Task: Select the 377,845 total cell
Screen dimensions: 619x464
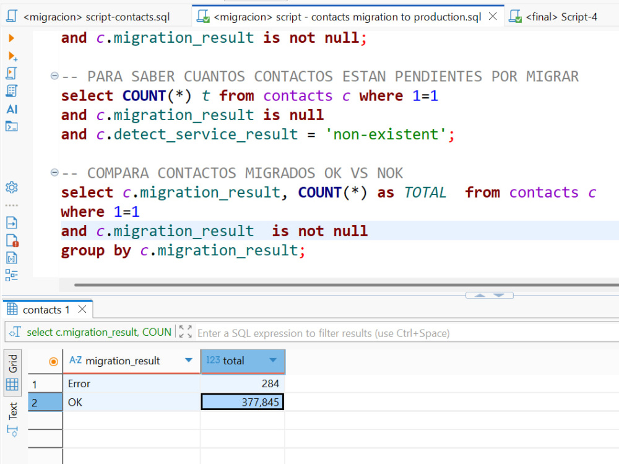Action: click(243, 402)
